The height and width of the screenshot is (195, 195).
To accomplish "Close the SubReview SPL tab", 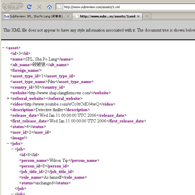I will (68, 16).
